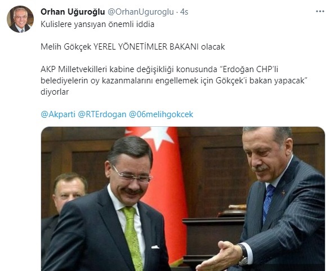330x271 pixels.
Task: Click the word 'diyorlar' in the tweet
Action: pyautogui.click(x=55, y=92)
